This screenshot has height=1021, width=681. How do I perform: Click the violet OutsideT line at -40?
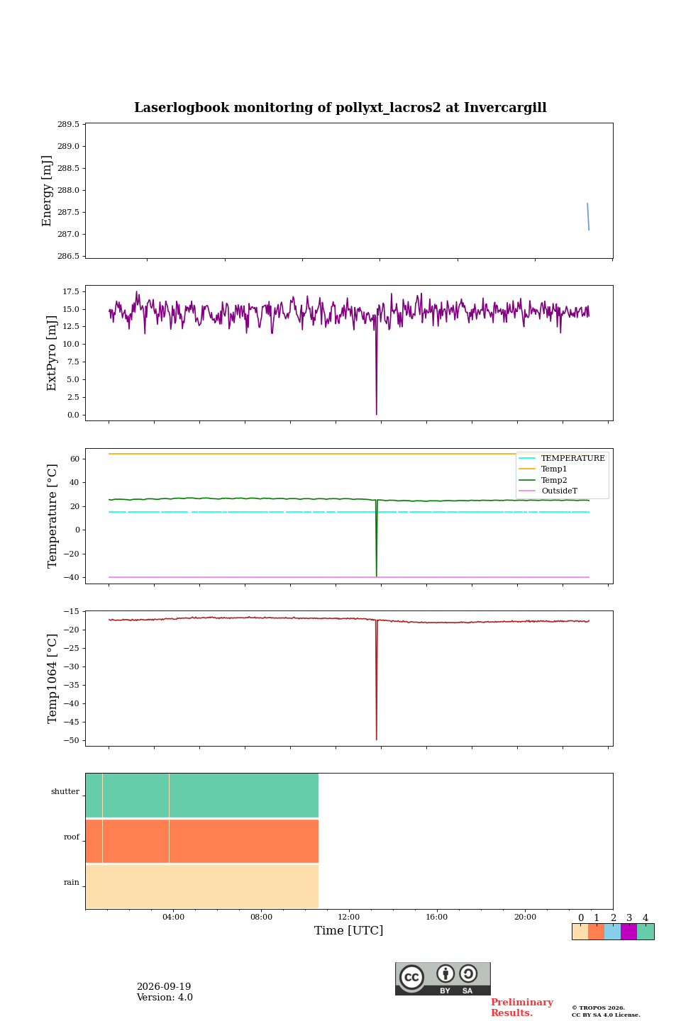pos(349,577)
